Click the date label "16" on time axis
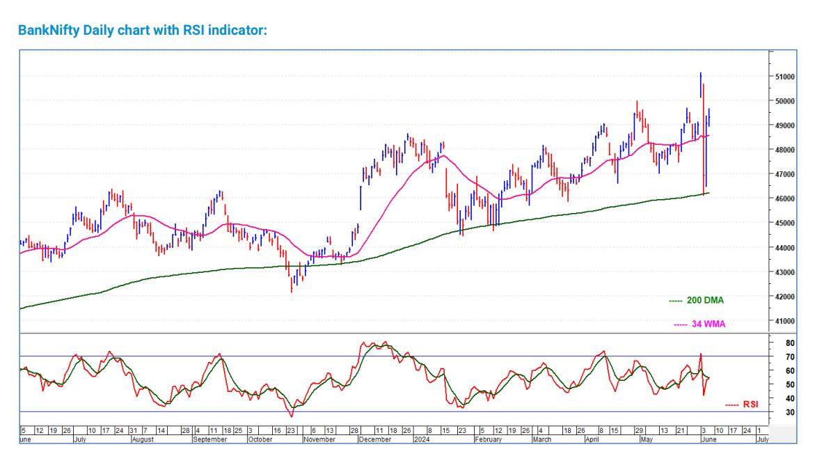This screenshot has width=815, height=472. point(277,431)
